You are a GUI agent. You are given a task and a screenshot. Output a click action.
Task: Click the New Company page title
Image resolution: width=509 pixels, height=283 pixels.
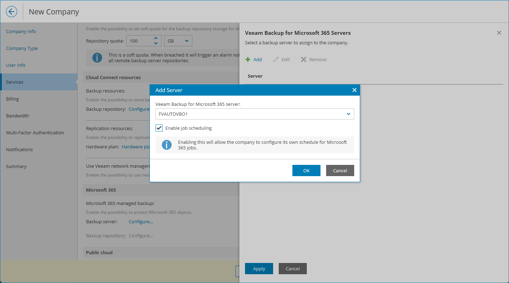[54, 12]
